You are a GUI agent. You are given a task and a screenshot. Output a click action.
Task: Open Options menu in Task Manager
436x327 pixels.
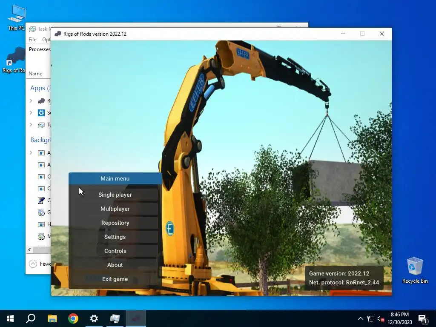pyautogui.click(x=46, y=40)
